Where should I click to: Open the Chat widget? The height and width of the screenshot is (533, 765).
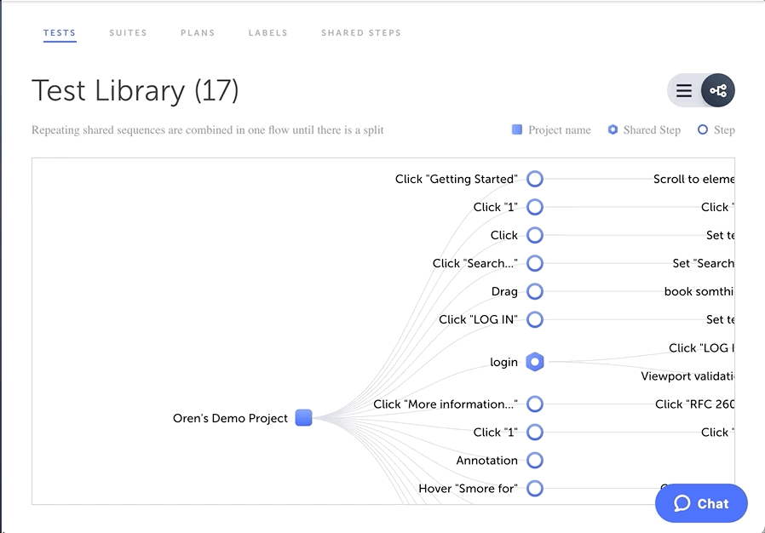(x=701, y=503)
